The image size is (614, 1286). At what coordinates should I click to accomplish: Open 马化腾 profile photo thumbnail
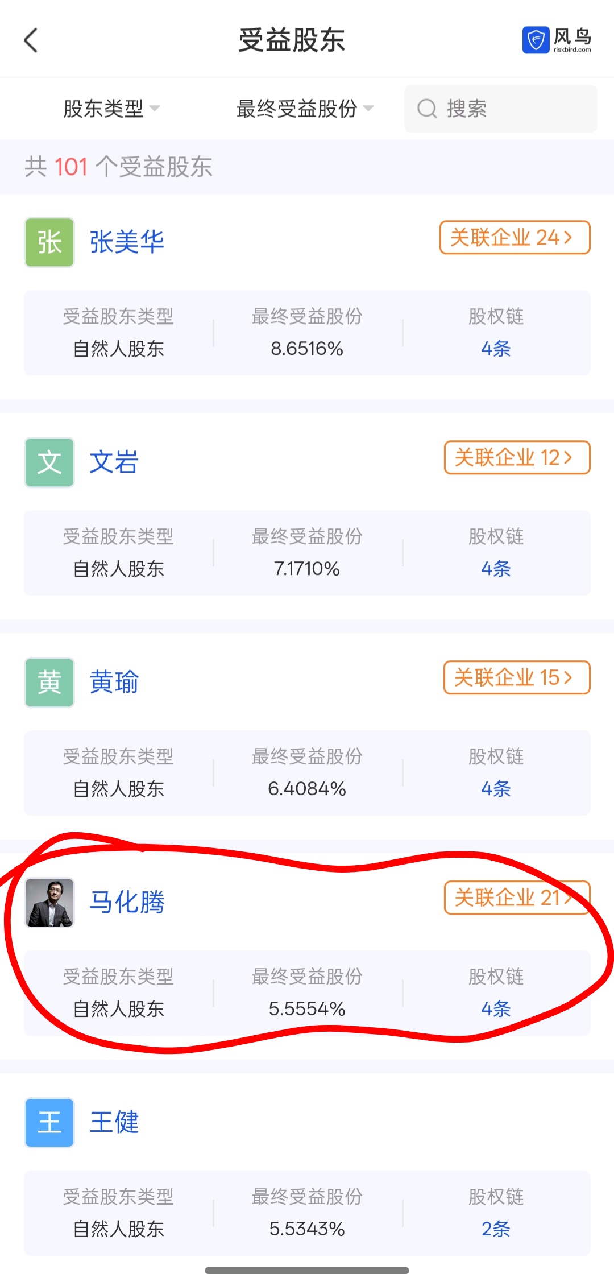(x=49, y=903)
